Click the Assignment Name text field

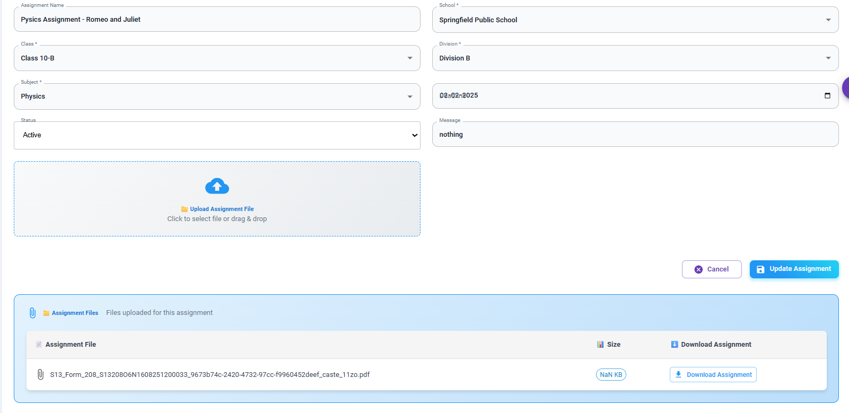(217, 20)
